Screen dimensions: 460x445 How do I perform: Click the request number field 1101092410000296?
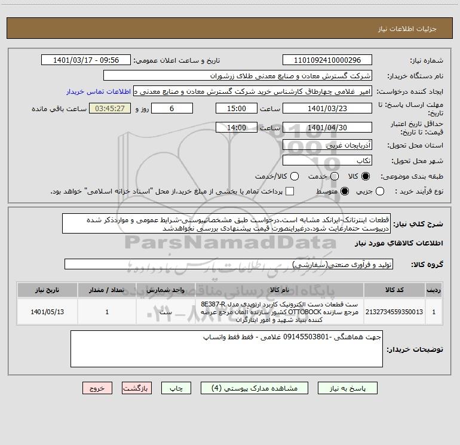click(327, 60)
